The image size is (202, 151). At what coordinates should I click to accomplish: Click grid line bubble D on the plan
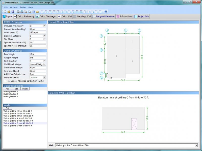(102, 78)
